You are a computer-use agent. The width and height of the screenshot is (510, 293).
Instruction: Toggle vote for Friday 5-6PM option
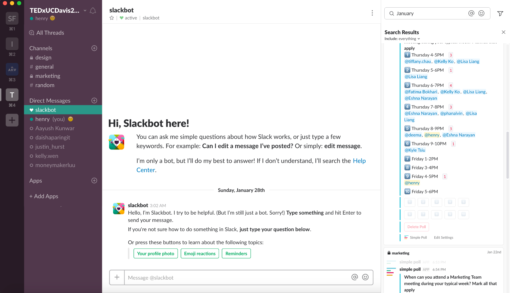[463, 215]
